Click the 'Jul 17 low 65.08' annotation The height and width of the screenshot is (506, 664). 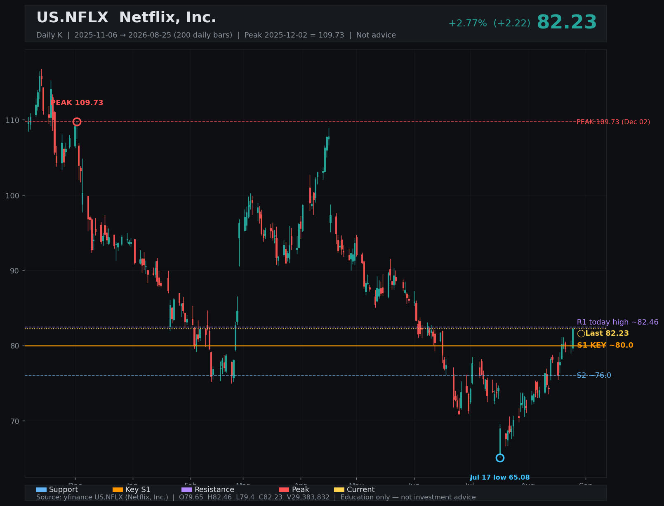tap(500, 478)
